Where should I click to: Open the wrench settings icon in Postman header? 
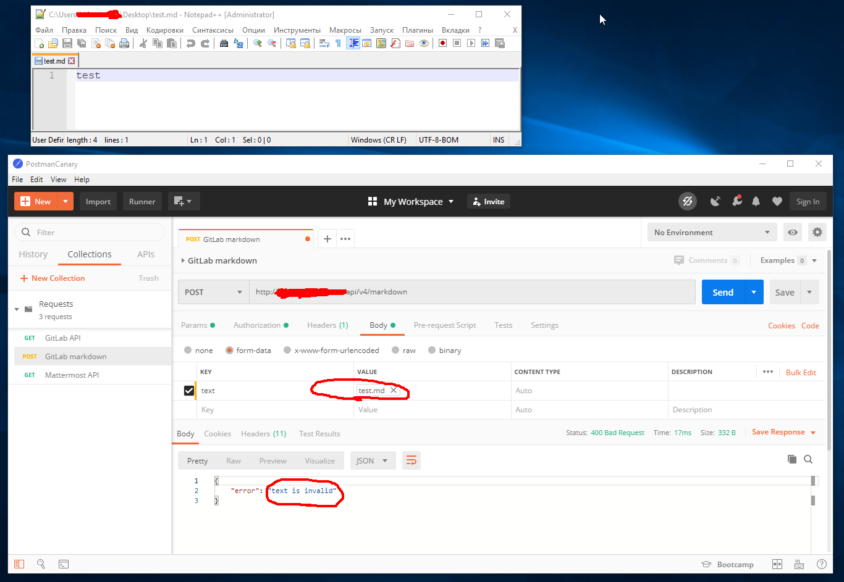tap(736, 201)
